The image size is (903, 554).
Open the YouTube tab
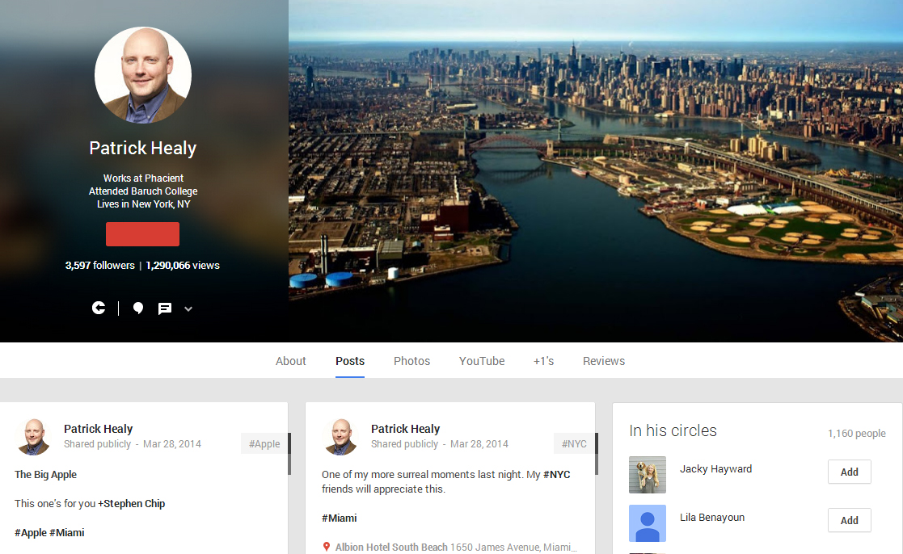(x=482, y=361)
